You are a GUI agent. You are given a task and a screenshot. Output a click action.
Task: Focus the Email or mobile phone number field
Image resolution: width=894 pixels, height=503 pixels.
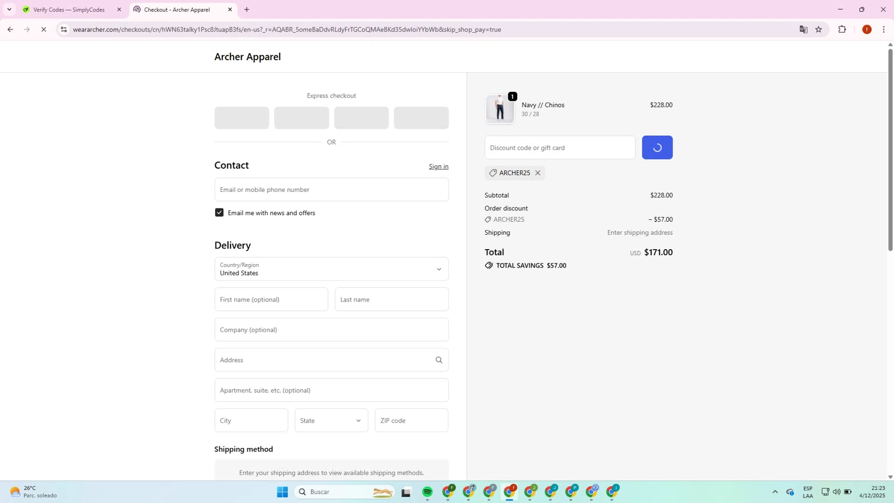331,190
